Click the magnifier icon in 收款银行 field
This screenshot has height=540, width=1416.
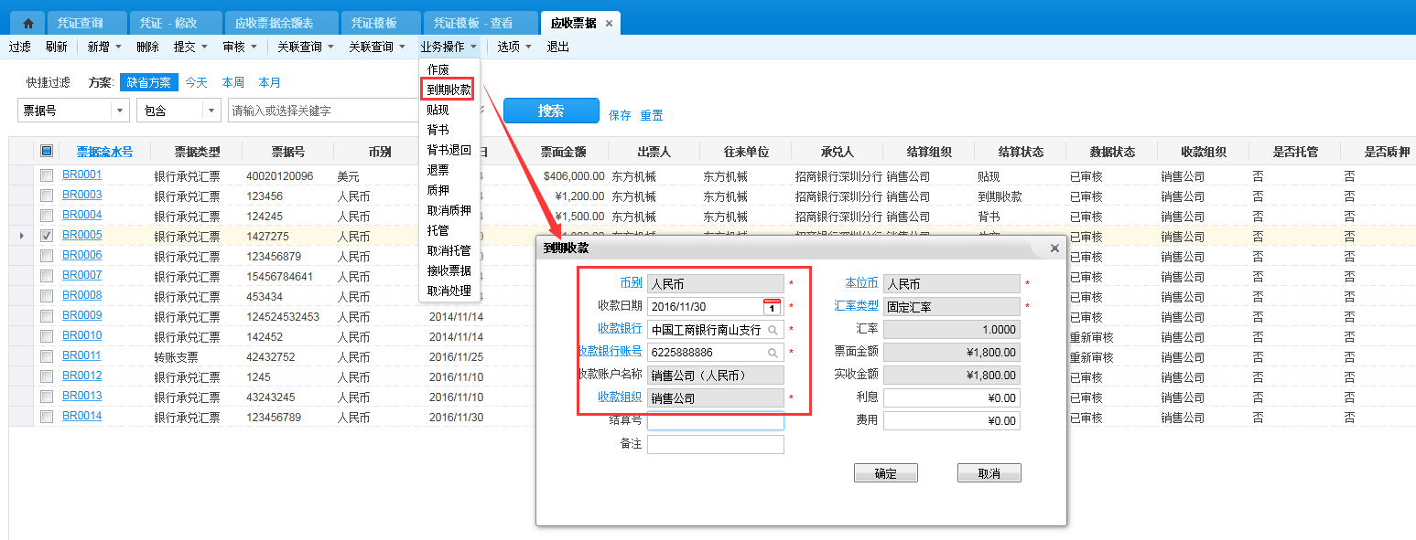(x=773, y=330)
